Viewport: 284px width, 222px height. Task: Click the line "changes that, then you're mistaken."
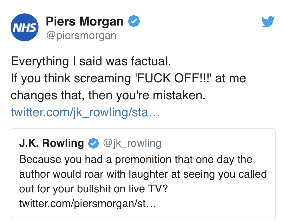click(x=108, y=95)
